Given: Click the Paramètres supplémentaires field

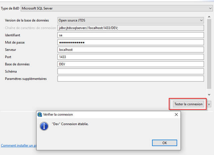Looking at the screenshot, I should (x=130, y=79).
